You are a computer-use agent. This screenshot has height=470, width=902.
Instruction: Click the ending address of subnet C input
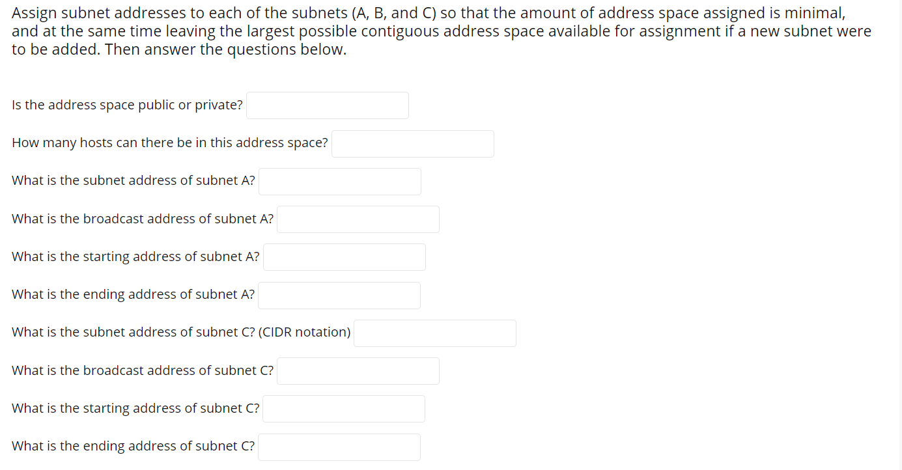pos(339,447)
